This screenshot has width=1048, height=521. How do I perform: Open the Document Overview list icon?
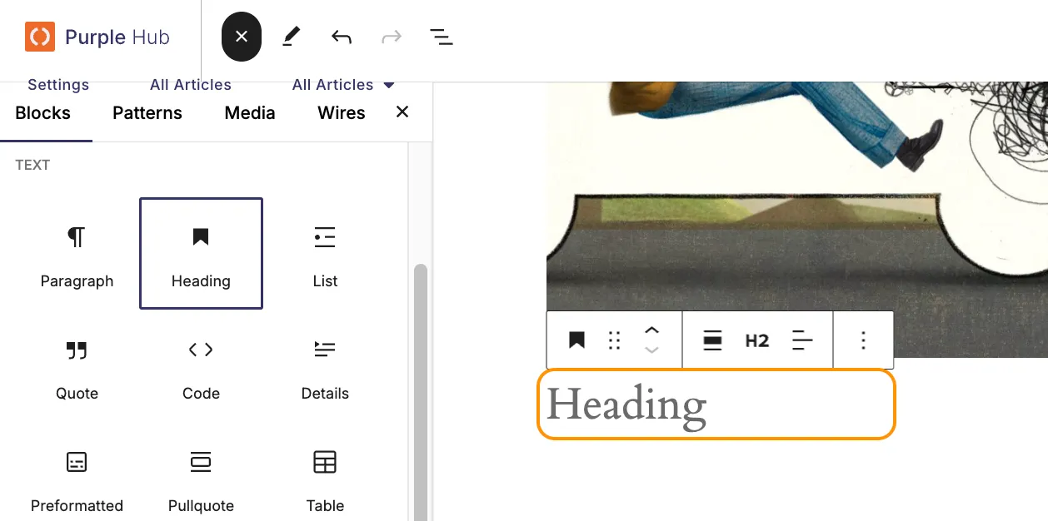tap(441, 37)
